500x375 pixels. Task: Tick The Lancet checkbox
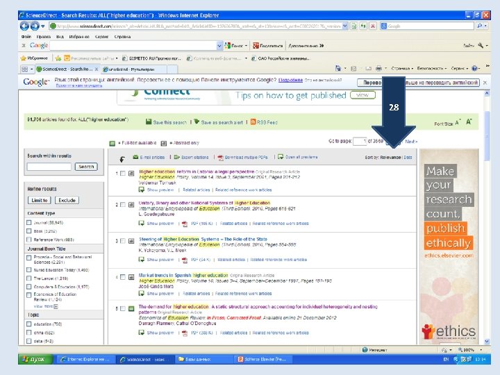point(29,278)
